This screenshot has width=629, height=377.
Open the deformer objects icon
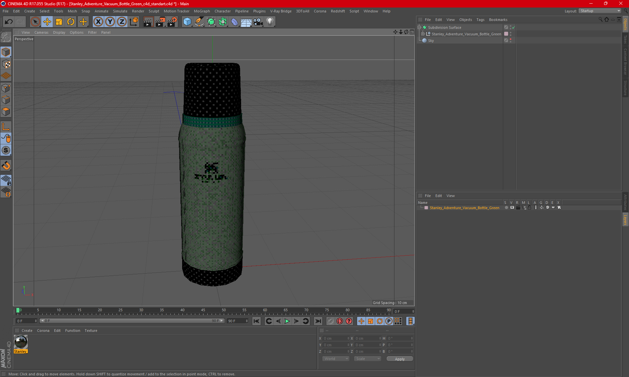pyautogui.click(x=235, y=22)
